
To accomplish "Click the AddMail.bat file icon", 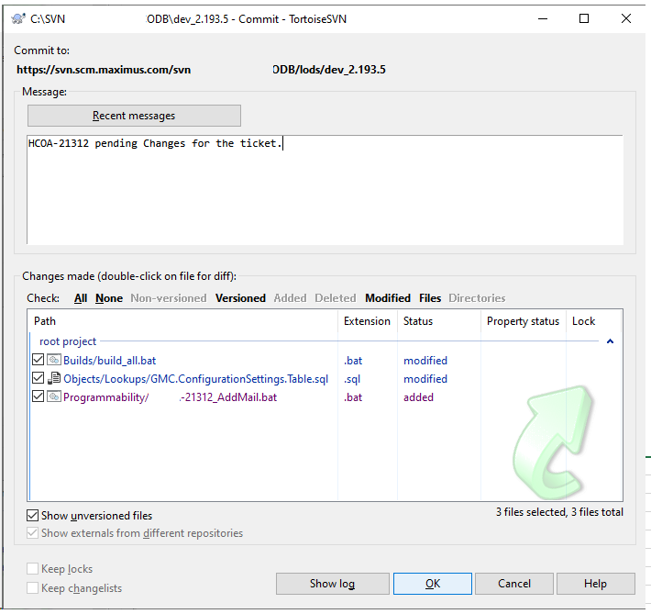I will [x=54, y=397].
